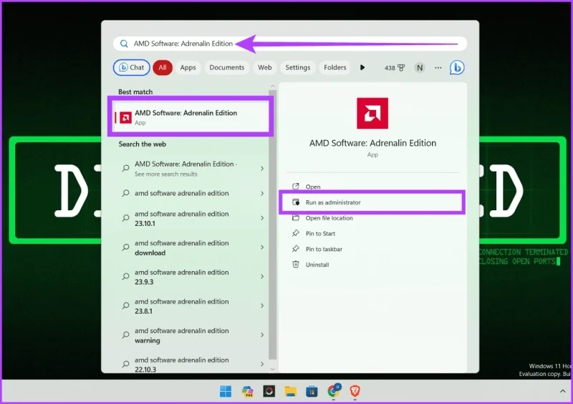
Task: Show hidden system tray icons chevron
Action: [562, 391]
